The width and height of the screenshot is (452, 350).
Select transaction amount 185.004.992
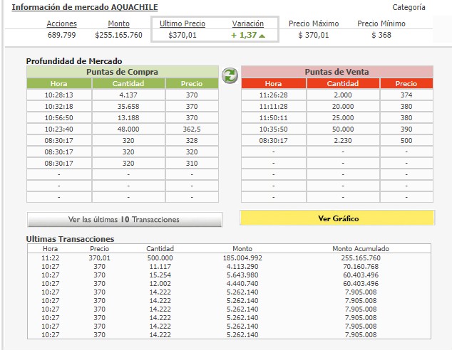242,258
